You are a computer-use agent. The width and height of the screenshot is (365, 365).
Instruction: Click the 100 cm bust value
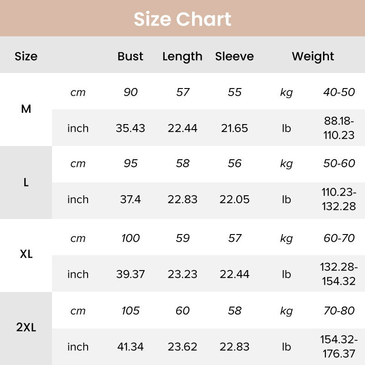(x=130, y=238)
